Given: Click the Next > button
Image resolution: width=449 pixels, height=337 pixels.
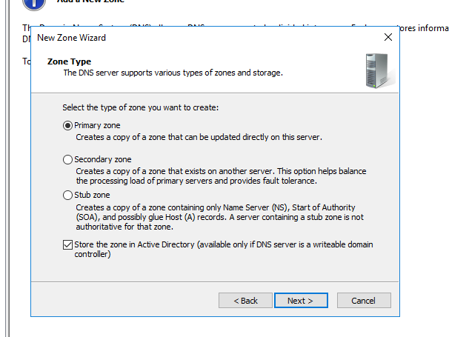Looking at the screenshot, I should point(301,301).
